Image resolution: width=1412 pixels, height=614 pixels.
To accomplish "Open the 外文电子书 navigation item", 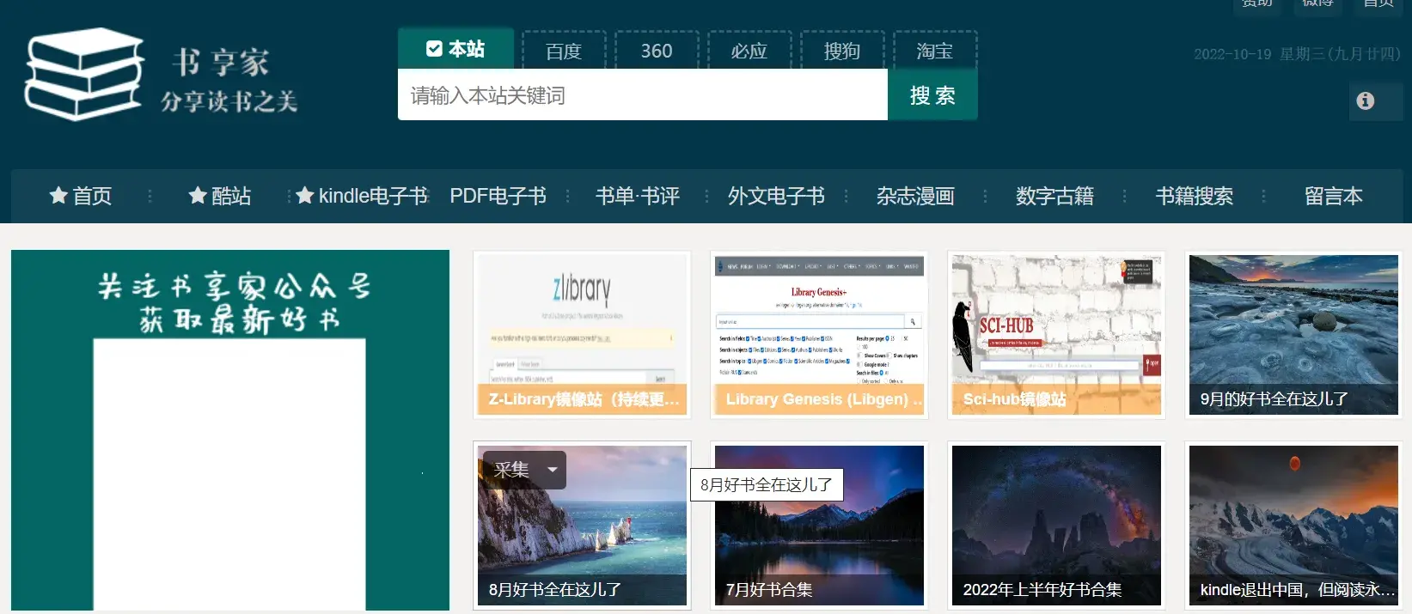I will coord(776,196).
